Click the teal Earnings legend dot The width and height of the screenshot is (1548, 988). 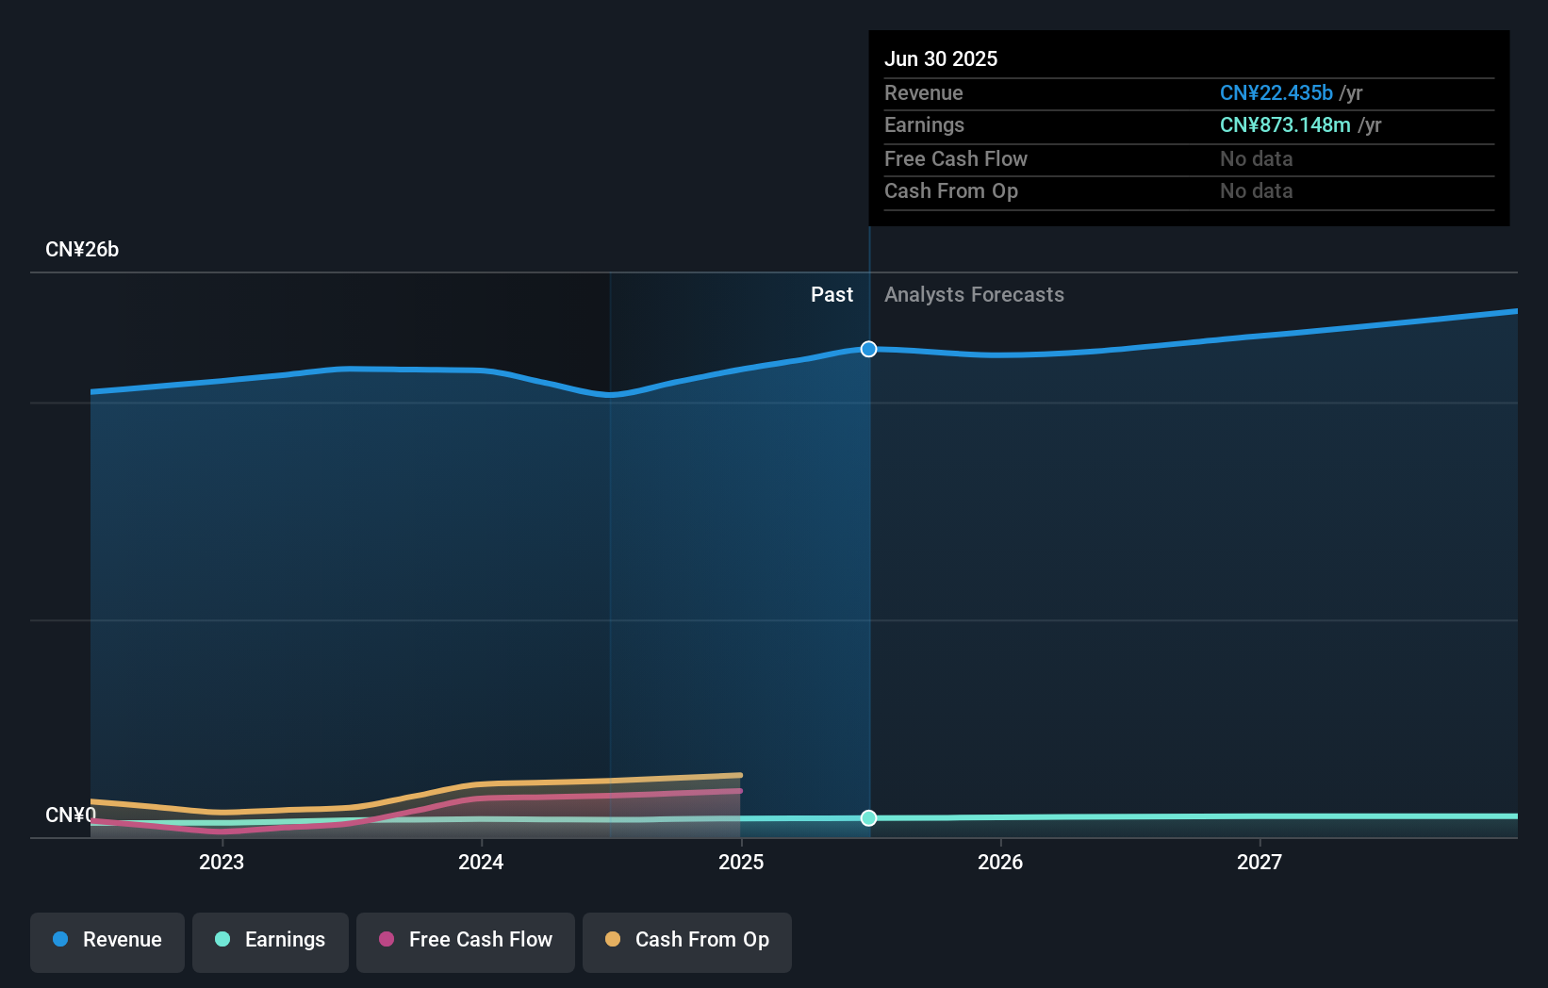(x=222, y=940)
